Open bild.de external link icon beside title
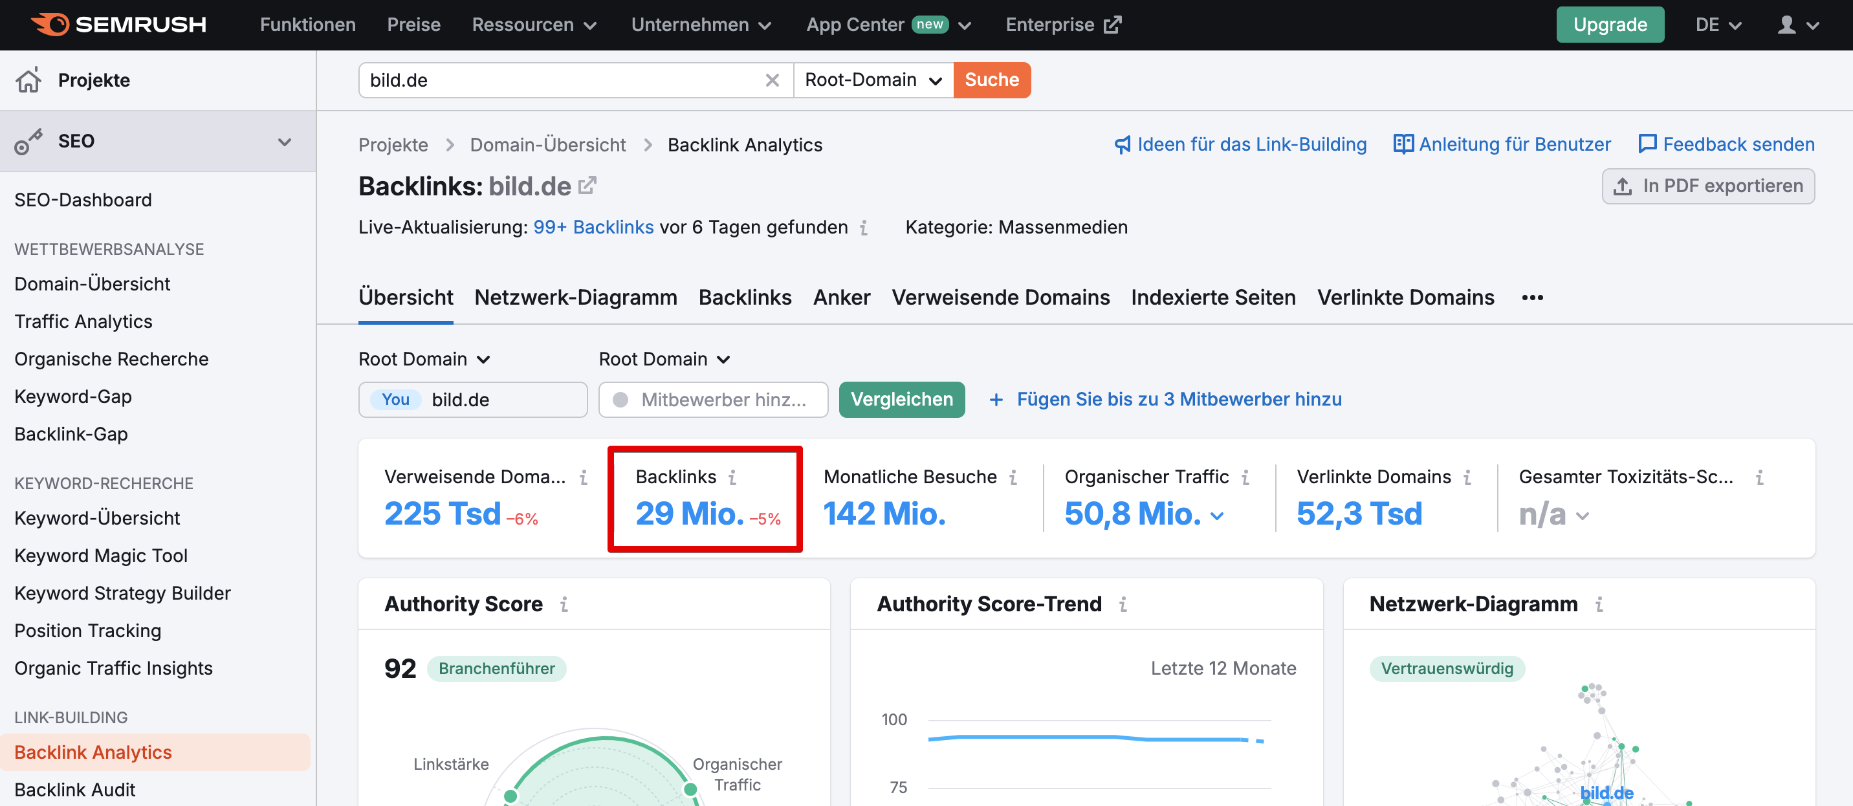This screenshot has height=806, width=1853. [x=587, y=186]
